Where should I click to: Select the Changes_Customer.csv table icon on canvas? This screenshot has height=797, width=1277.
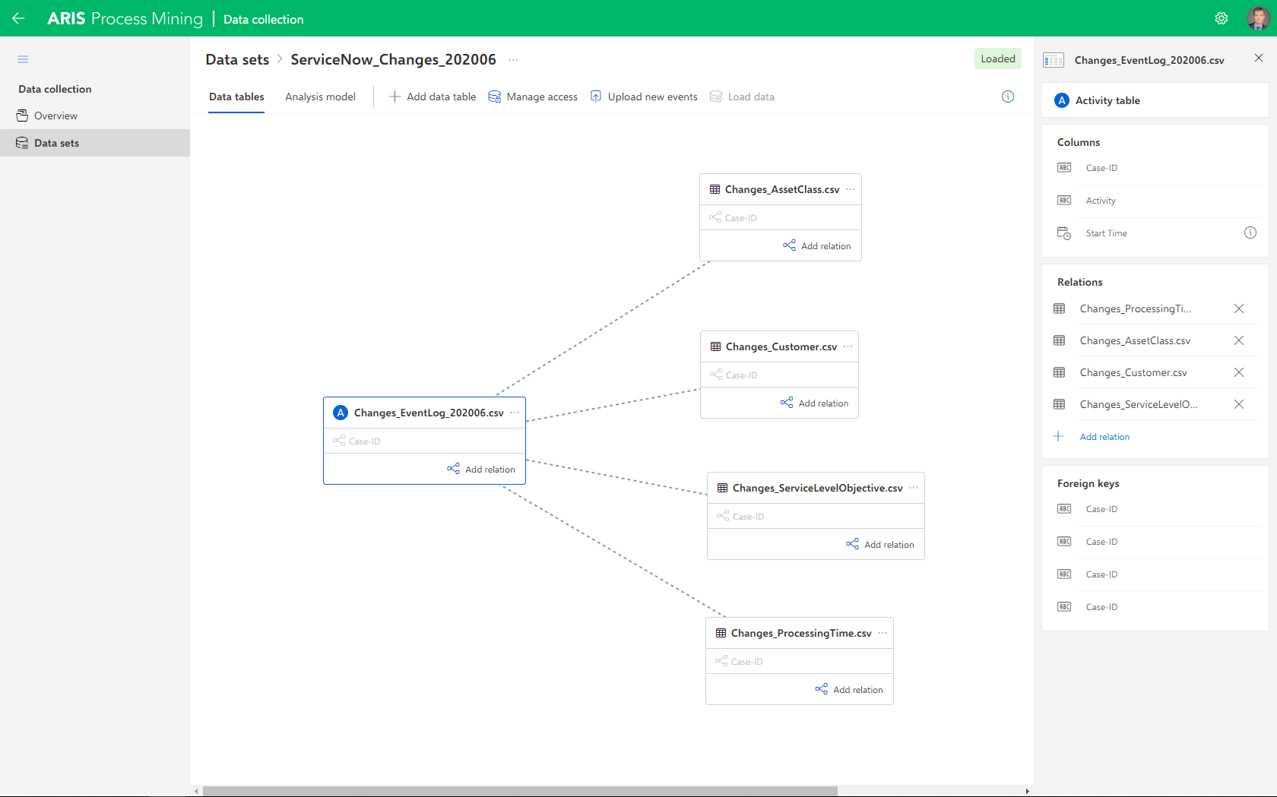tap(715, 346)
